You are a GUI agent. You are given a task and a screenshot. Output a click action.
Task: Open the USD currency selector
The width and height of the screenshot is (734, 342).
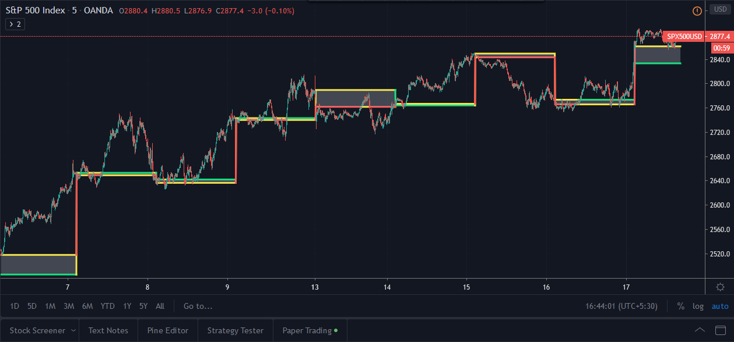[x=721, y=10]
